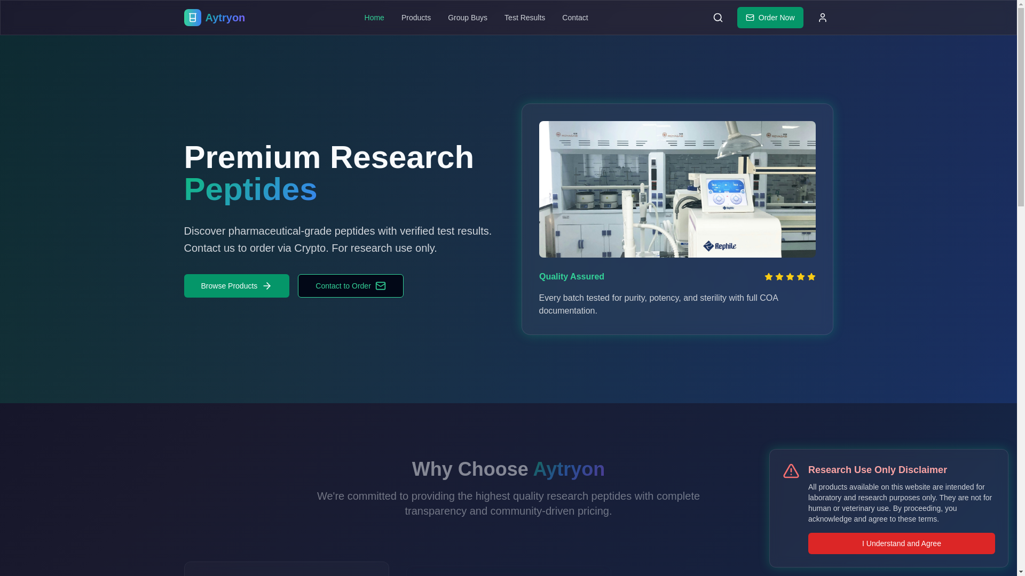Go to the Home nav item
Image resolution: width=1025 pixels, height=576 pixels.
tap(374, 18)
